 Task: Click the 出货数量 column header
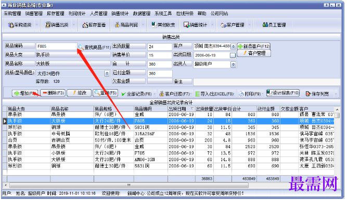pyautogui.click(x=204, y=109)
